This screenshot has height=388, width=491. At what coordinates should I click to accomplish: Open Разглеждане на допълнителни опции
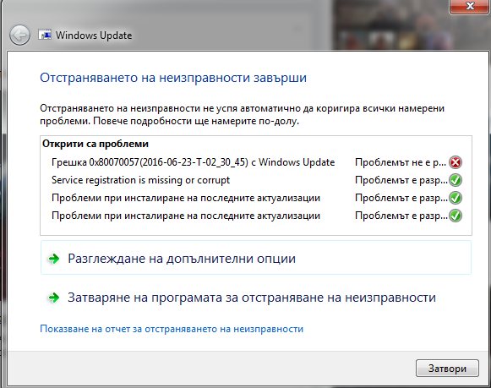point(256,258)
